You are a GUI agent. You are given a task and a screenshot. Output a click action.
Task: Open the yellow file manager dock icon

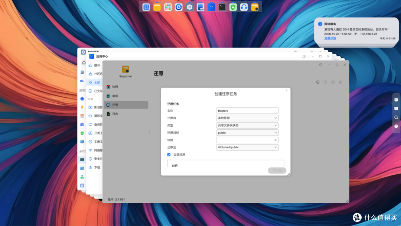157,7
